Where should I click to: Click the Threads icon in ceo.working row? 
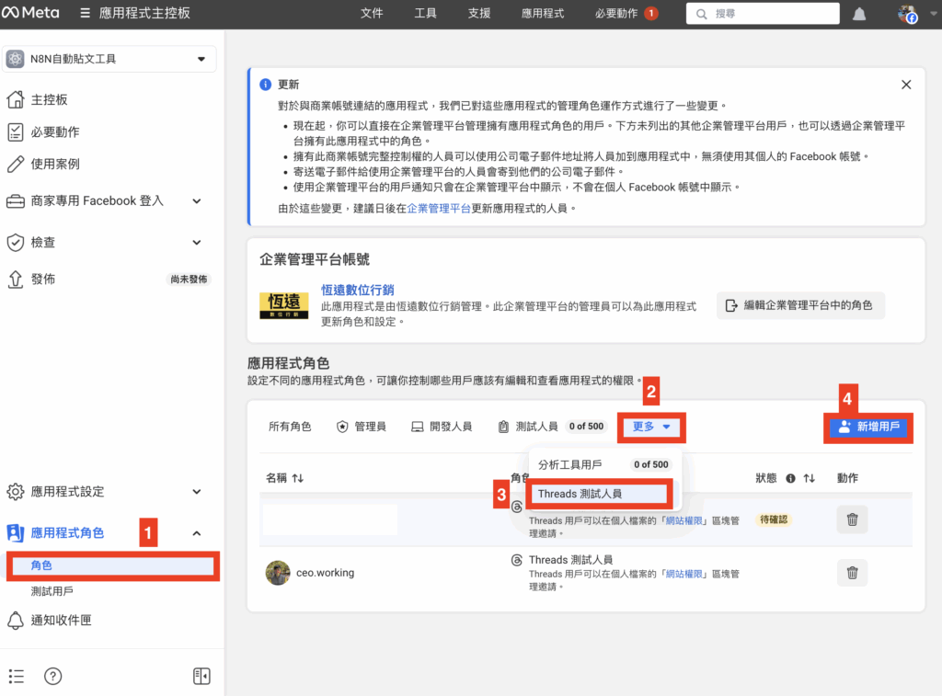pos(517,560)
